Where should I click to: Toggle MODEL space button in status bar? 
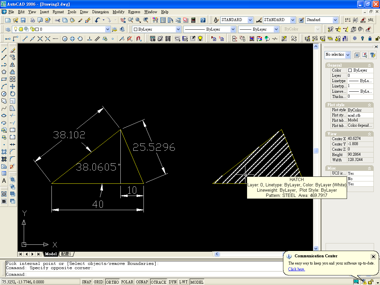click(197, 282)
